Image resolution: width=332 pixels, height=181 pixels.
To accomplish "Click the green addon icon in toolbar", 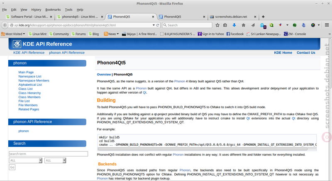I will click(295, 25).
